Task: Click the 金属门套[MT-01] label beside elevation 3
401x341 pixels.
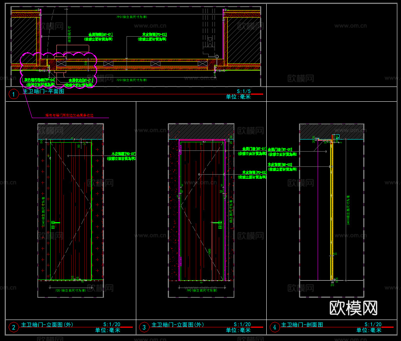Action: (x=254, y=149)
